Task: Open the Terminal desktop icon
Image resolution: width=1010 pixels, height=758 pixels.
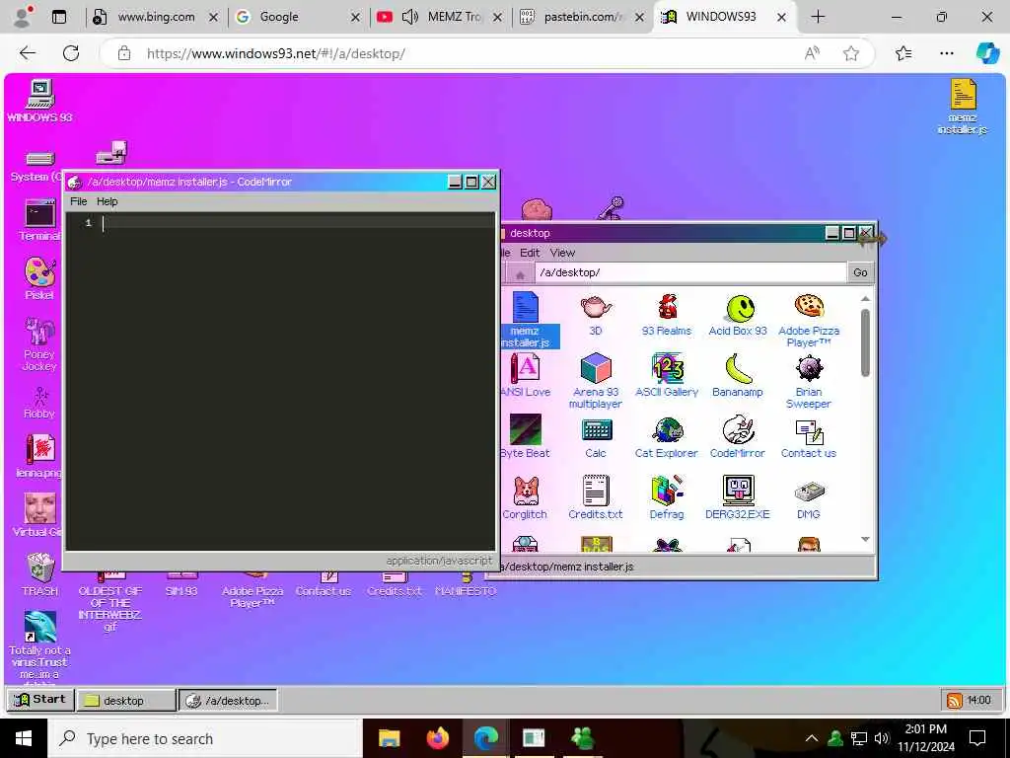Action: pyautogui.click(x=39, y=220)
